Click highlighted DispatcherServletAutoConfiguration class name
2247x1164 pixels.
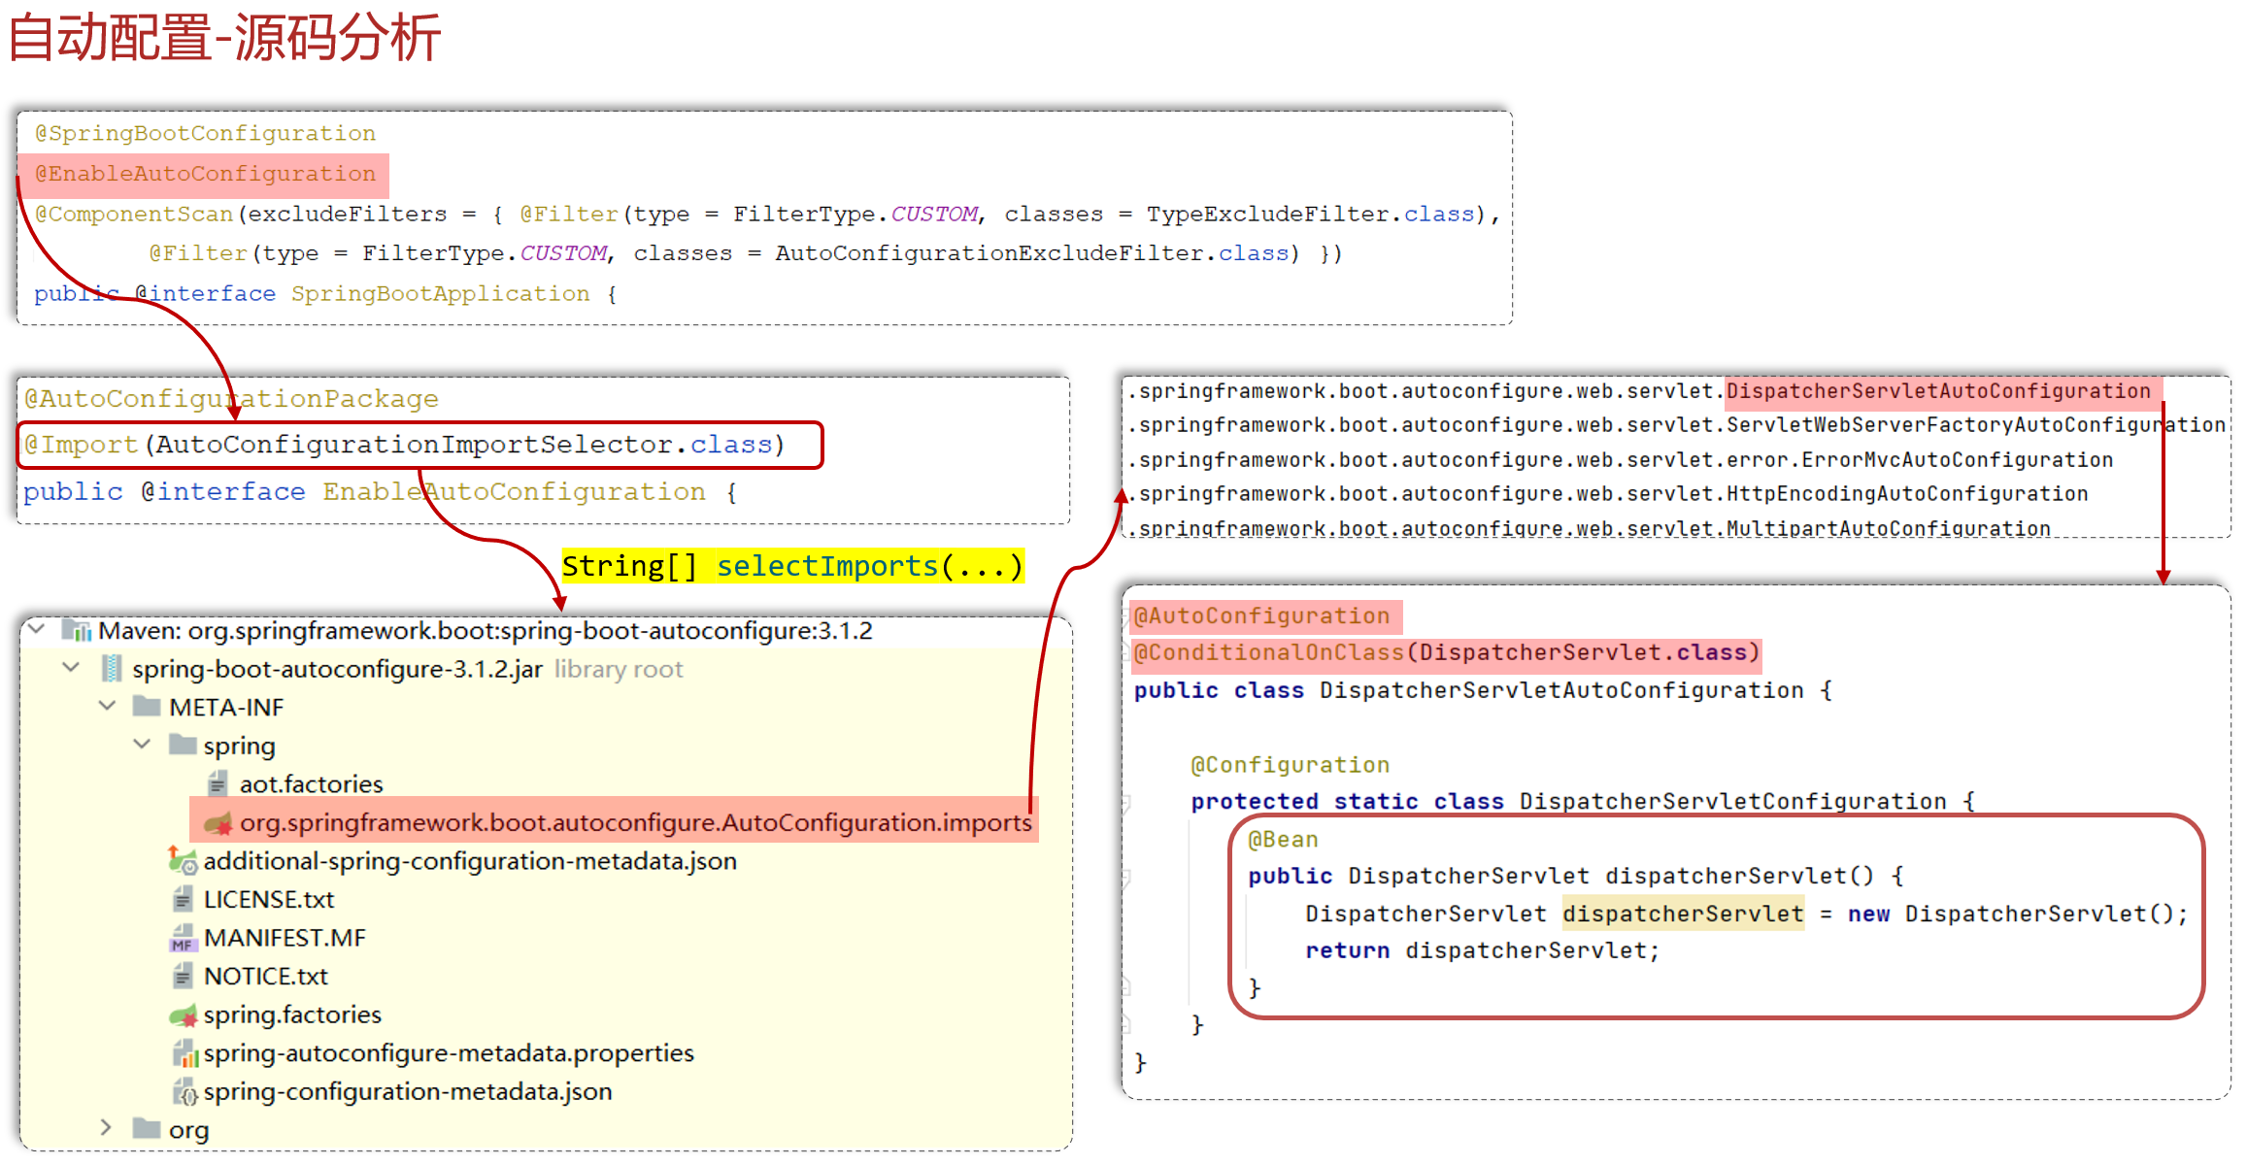tap(1938, 391)
